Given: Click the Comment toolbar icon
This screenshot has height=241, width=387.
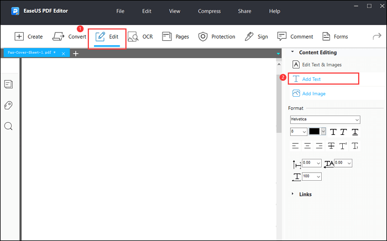Looking at the screenshot, I should click(295, 36).
